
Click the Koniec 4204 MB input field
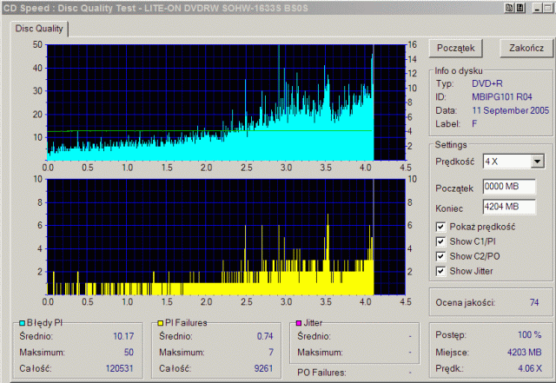coord(509,207)
